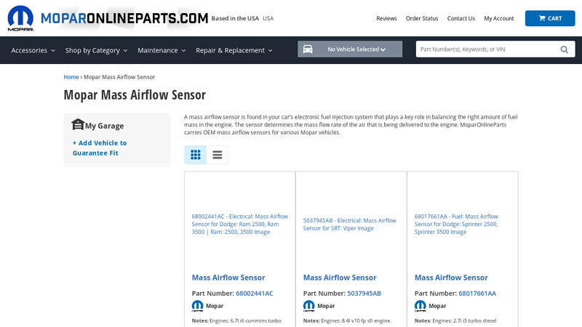The height and width of the screenshot is (327, 582).
Task: Click the part number search field
Action: (486, 49)
